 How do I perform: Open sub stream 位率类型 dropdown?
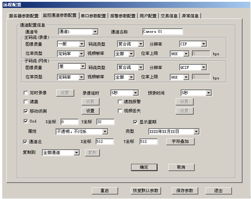71,77
